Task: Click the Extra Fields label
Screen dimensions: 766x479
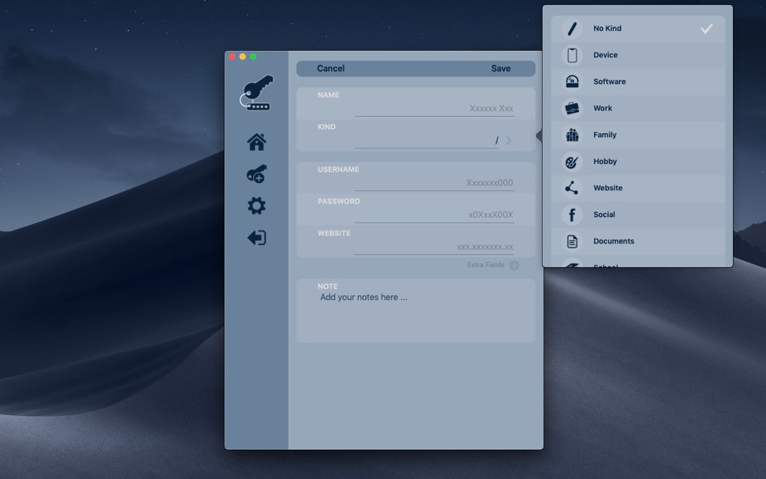Action: pyautogui.click(x=485, y=265)
